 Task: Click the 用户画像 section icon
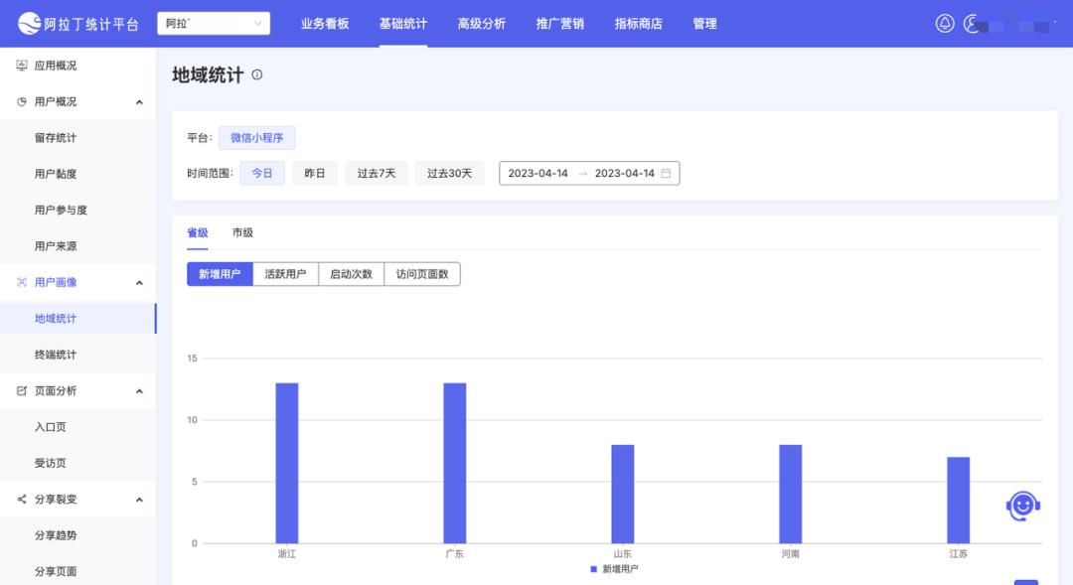(21, 281)
